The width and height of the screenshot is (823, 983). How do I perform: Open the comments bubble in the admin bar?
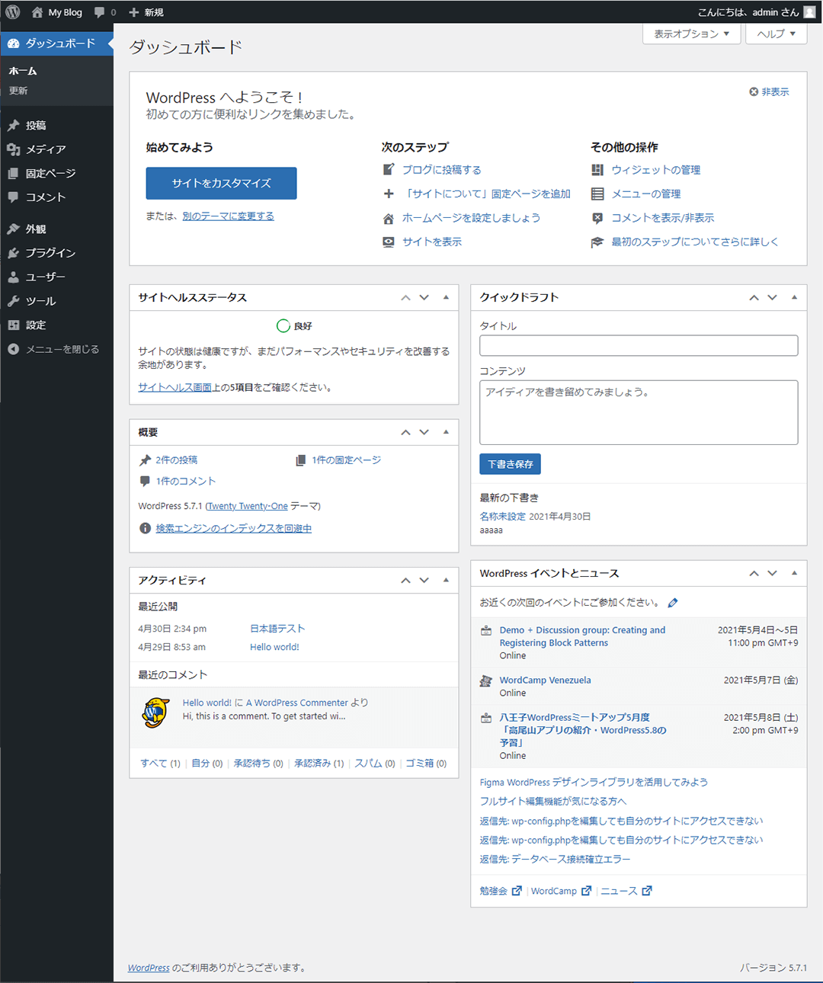click(105, 12)
